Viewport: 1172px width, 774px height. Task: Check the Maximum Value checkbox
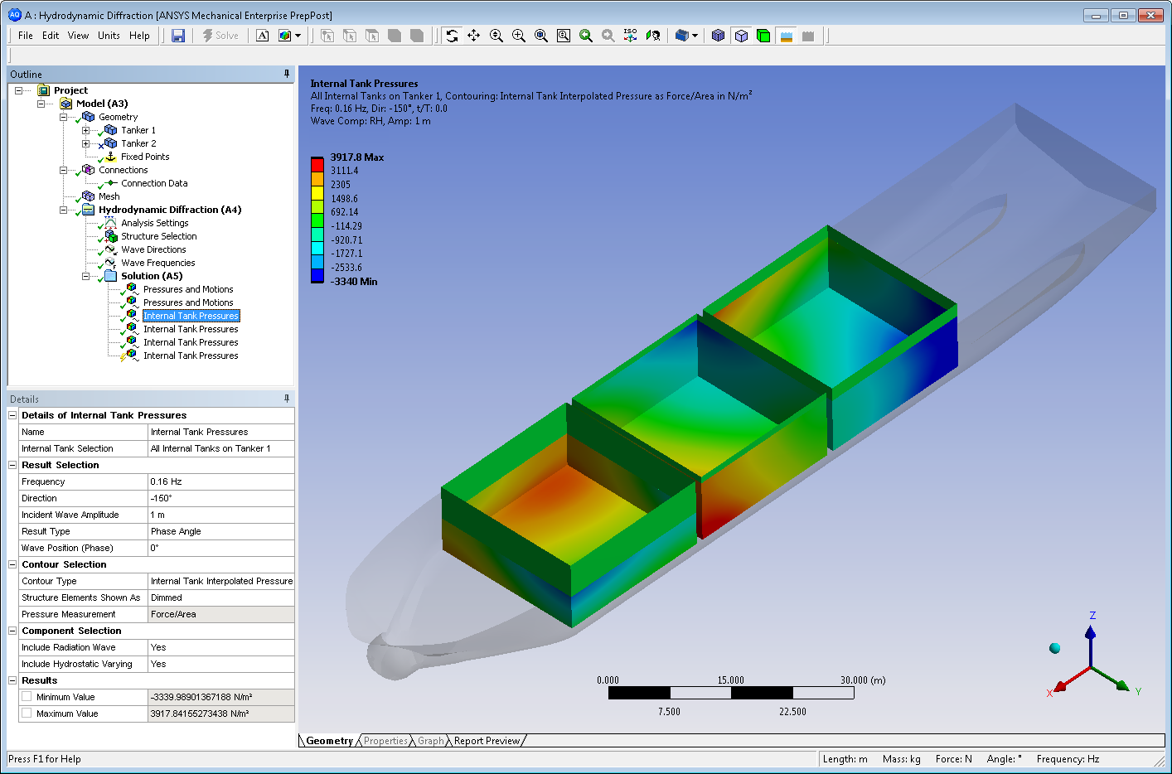[x=27, y=714]
